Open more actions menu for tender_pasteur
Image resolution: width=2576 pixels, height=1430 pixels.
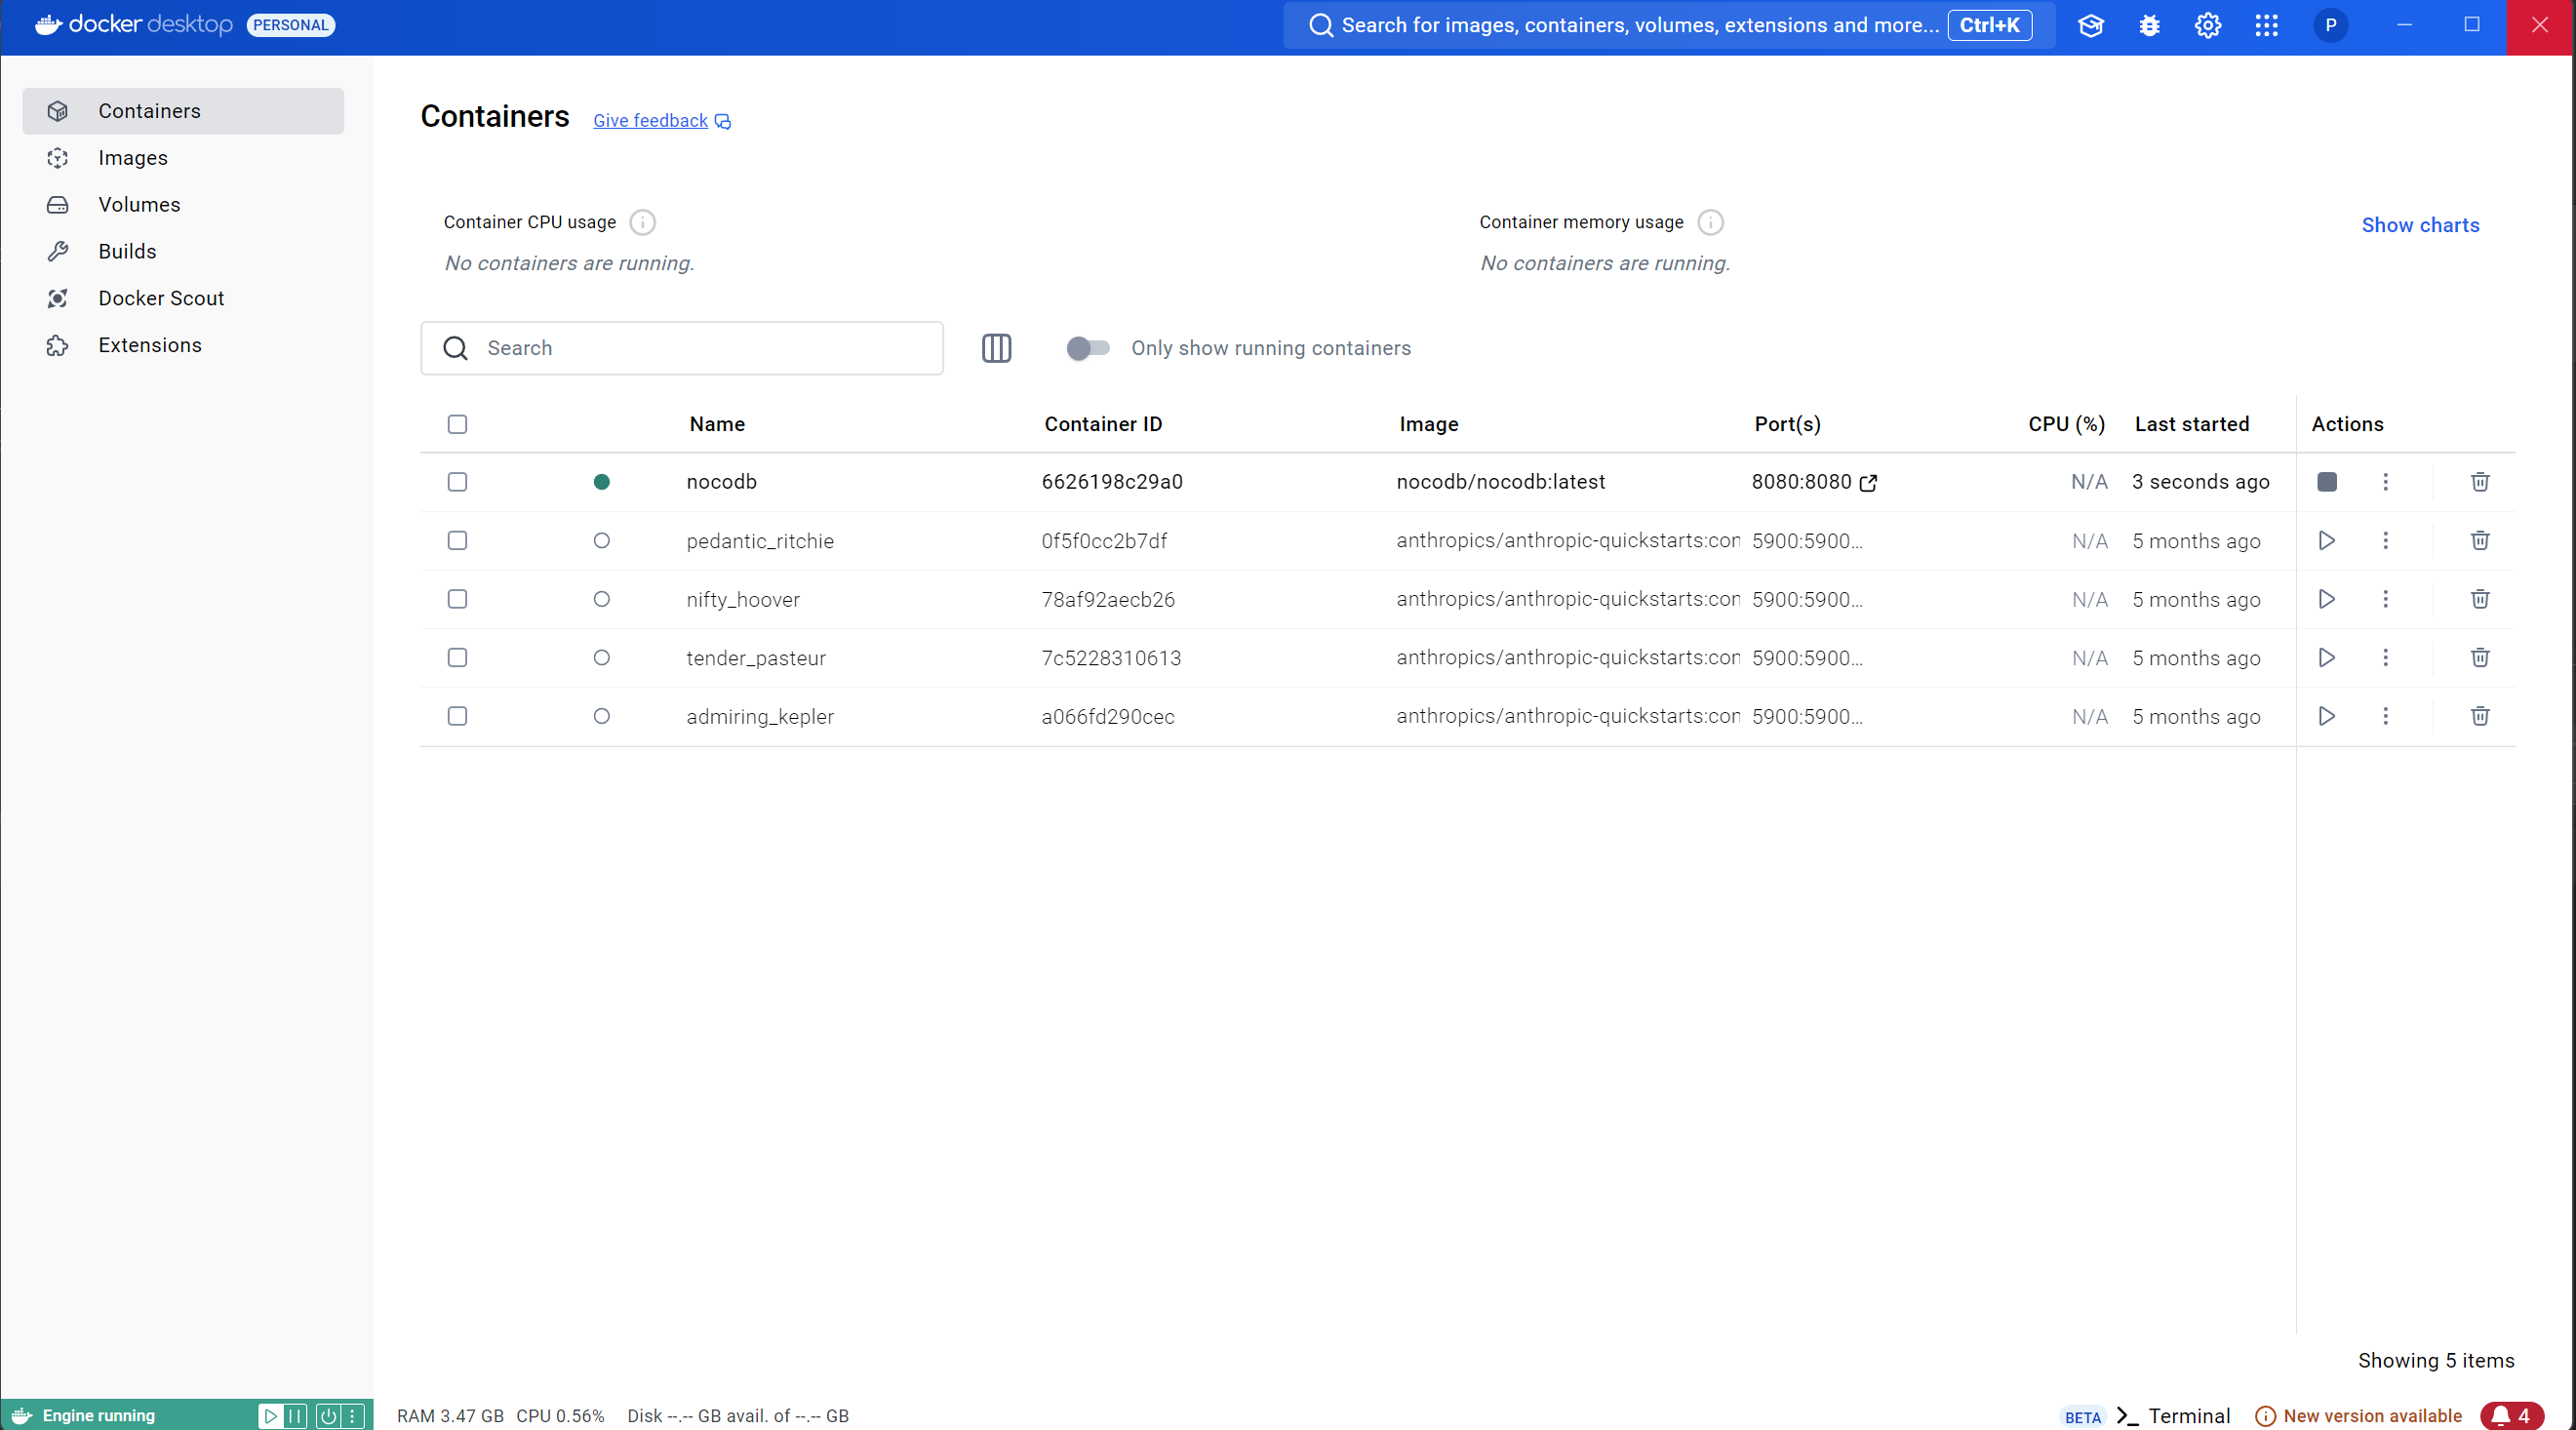point(2385,658)
